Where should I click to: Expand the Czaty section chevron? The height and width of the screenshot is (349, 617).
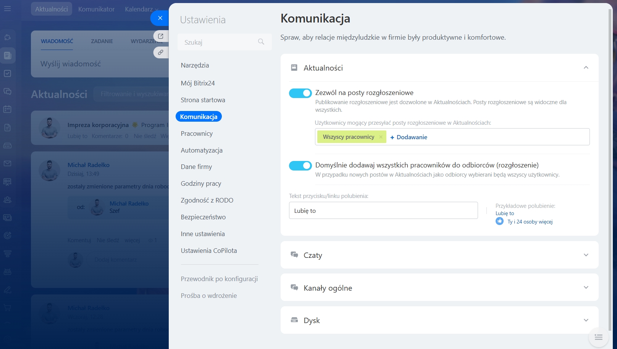coord(586,255)
